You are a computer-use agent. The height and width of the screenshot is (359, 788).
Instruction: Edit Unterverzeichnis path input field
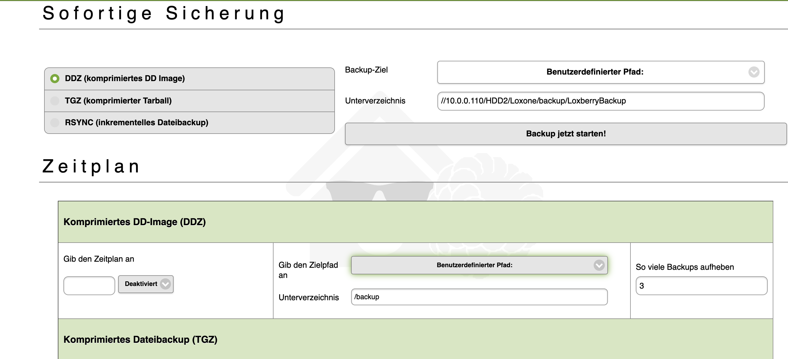point(601,101)
